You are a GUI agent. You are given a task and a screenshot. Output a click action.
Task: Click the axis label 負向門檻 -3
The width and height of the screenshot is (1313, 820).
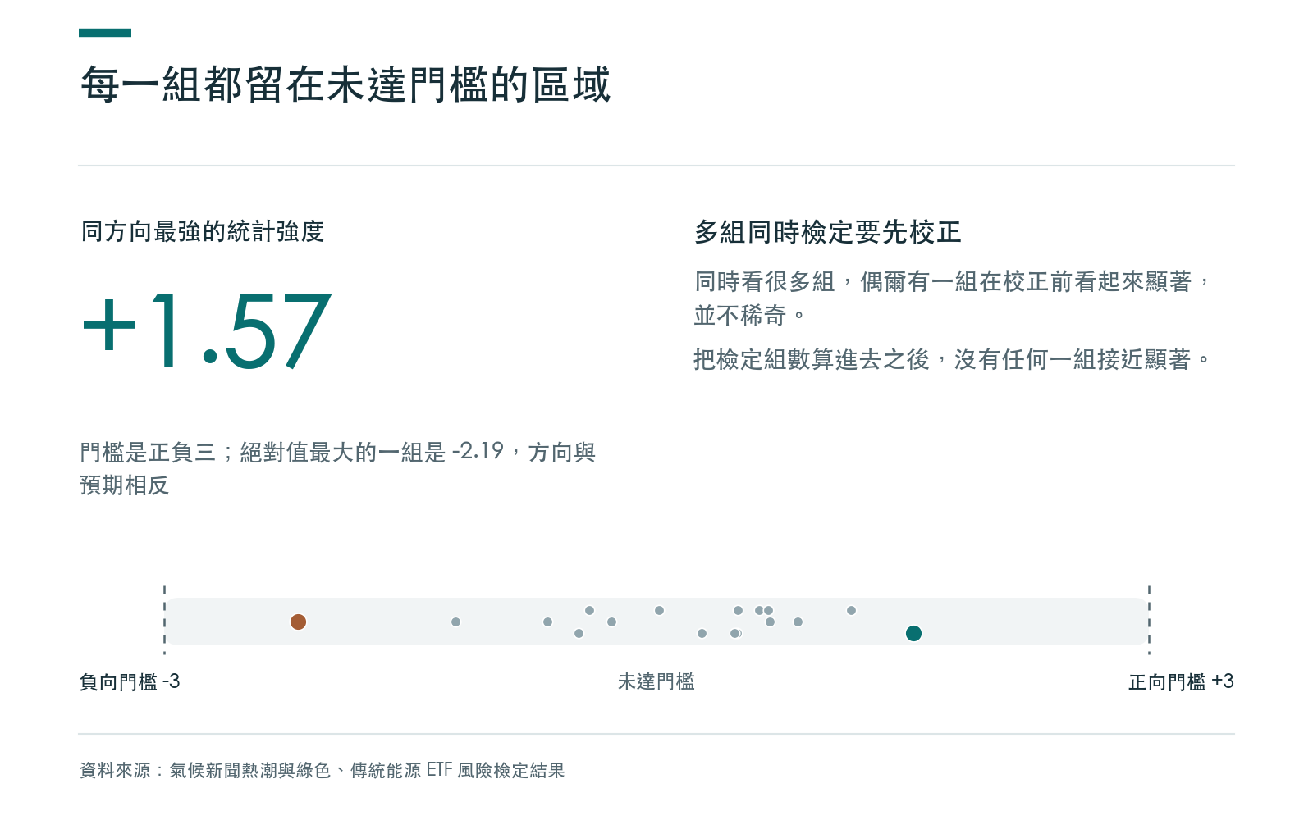[130, 681]
